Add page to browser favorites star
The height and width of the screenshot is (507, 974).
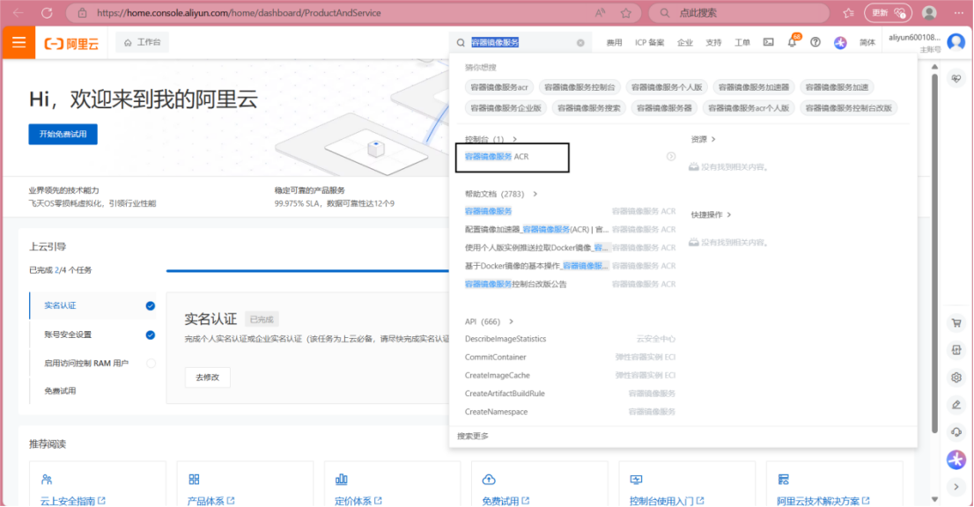(x=625, y=13)
